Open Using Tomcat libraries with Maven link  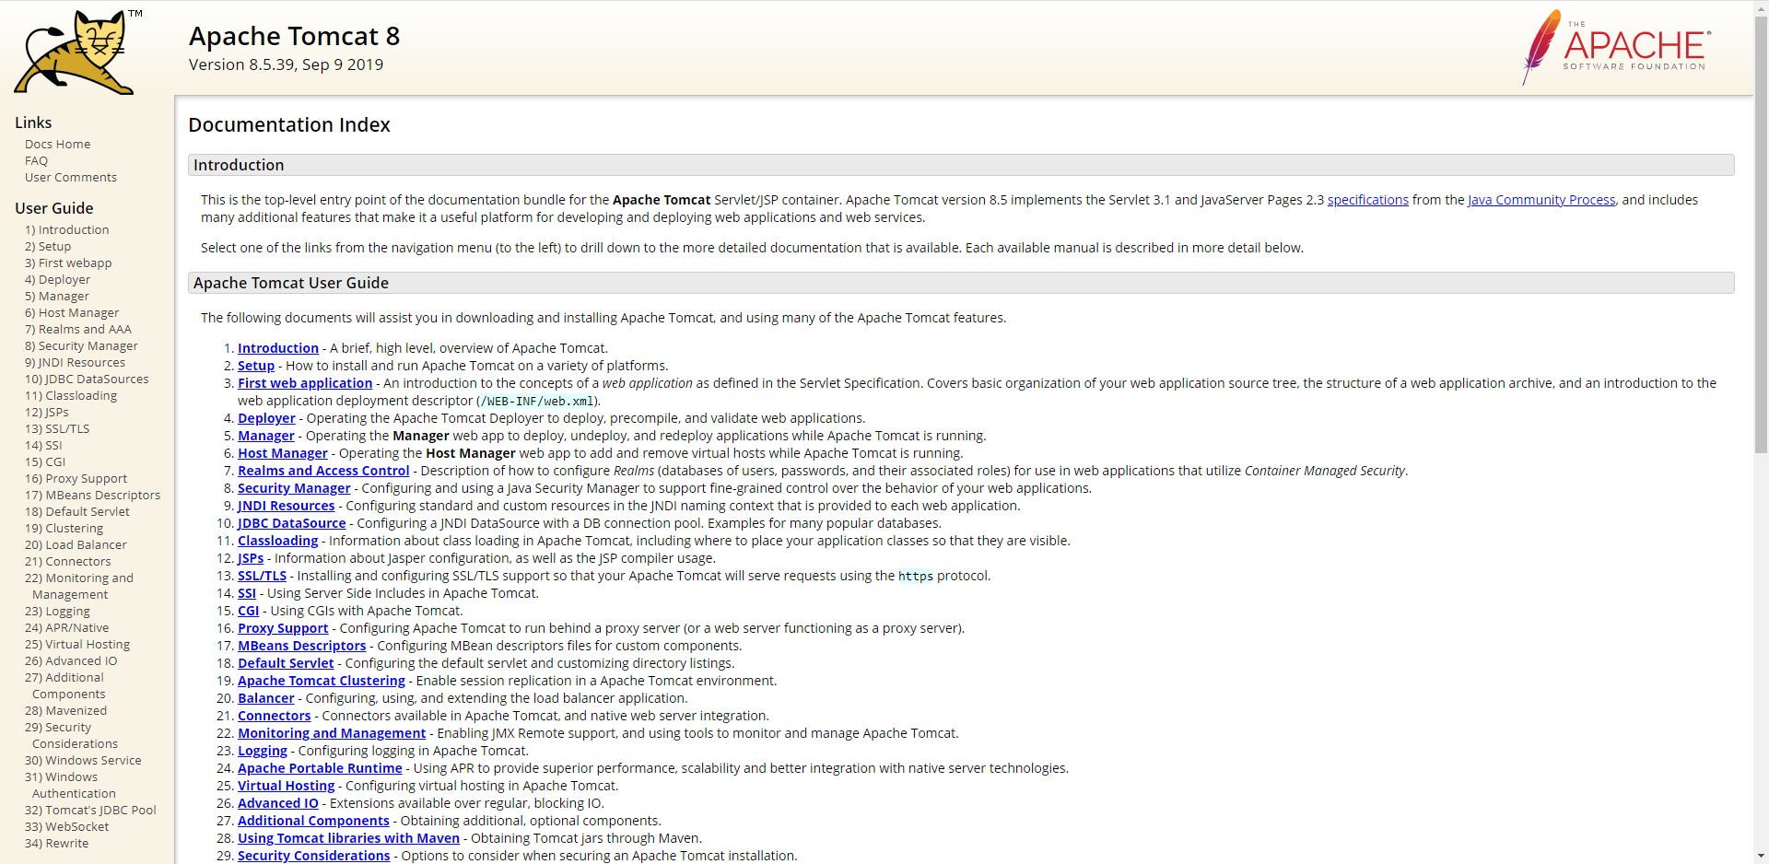[x=348, y=838]
